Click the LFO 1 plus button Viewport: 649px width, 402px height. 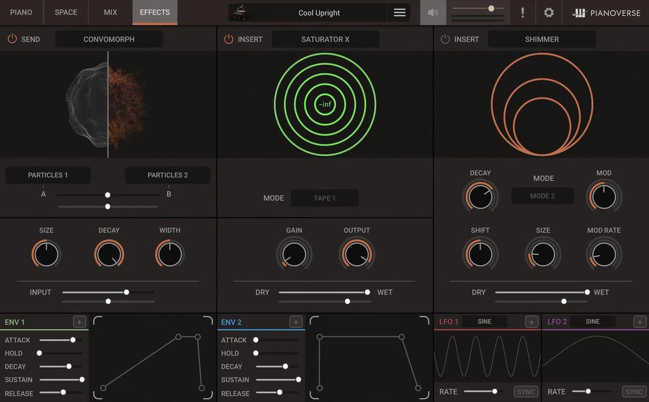tap(531, 322)
